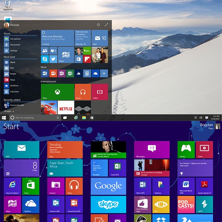
Task: Click the microphone icon in search box
Action: (58, 118)
